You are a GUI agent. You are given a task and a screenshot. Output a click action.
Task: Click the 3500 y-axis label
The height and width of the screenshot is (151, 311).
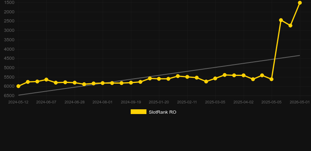tap(9, 40)
